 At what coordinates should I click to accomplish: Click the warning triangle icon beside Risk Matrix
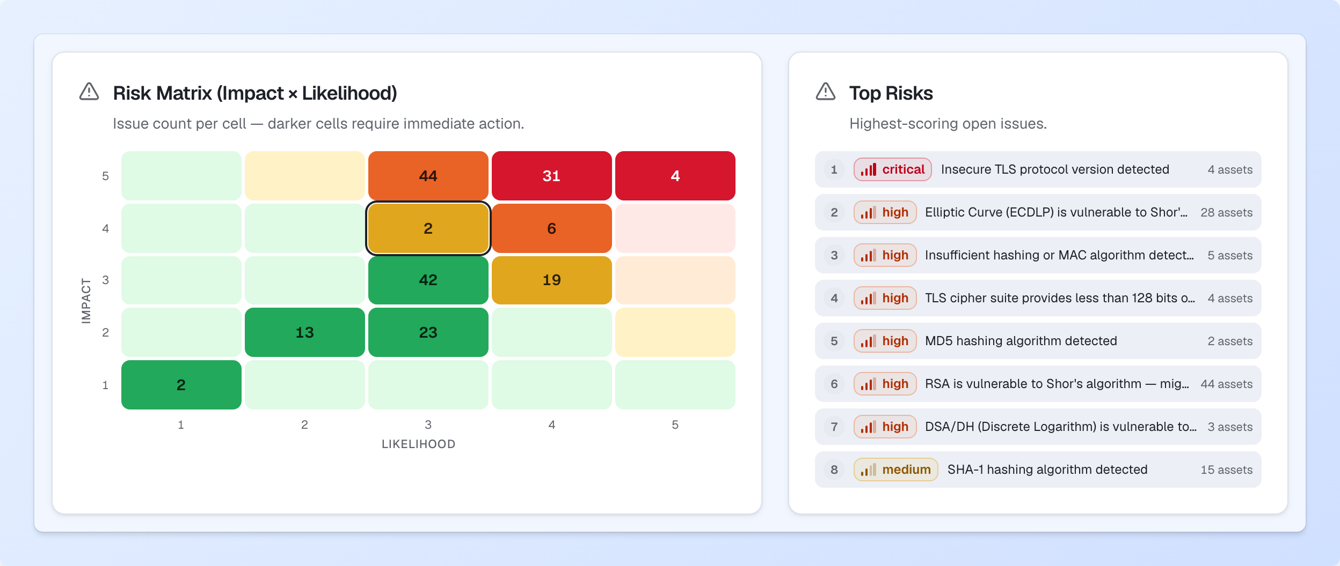[x=89, y=92]
